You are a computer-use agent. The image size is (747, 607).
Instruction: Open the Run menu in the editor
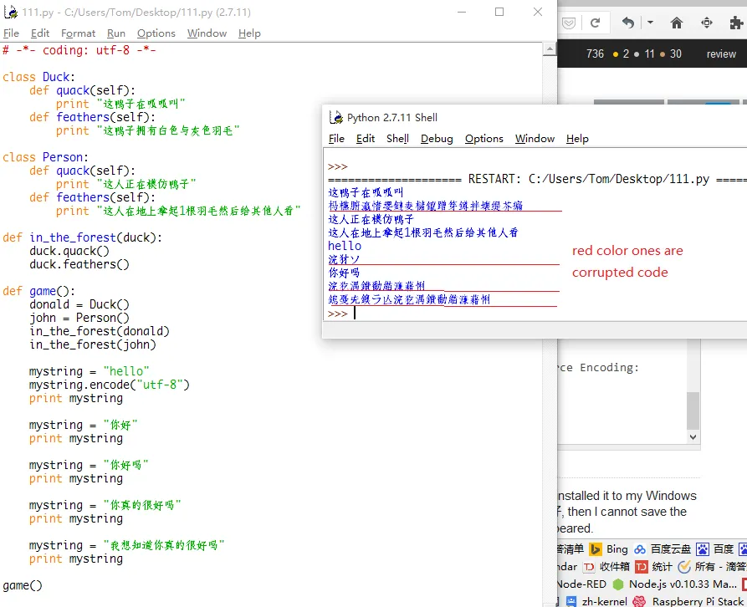click(115, 33)
